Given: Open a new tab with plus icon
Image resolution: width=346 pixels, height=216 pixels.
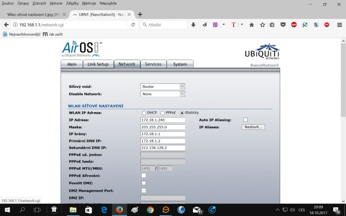Looking at the screenshot, I should click(x=140, y=15).
